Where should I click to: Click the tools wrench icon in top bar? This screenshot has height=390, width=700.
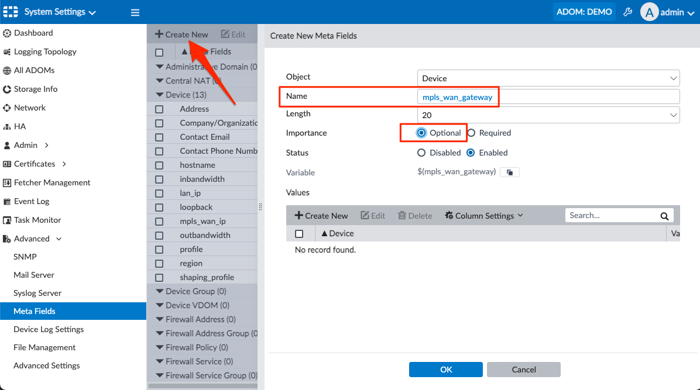pos(627,12)
